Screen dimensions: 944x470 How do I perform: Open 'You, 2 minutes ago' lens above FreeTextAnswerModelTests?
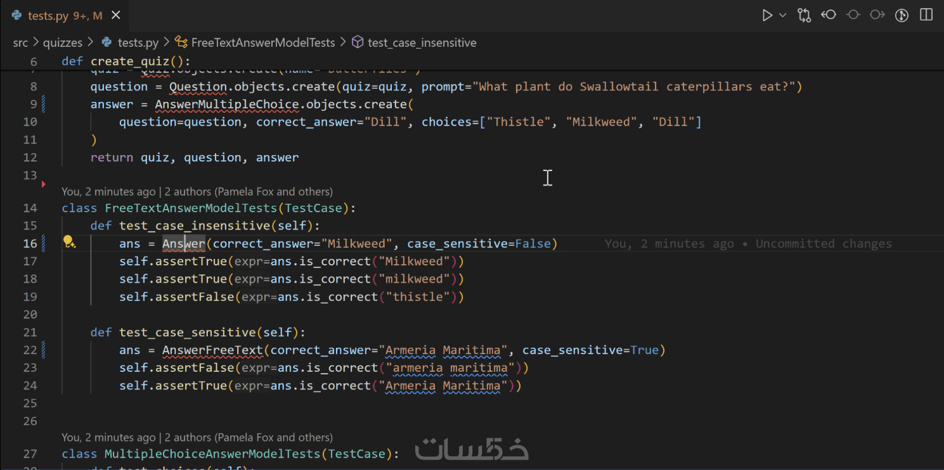tap(108, 191)
